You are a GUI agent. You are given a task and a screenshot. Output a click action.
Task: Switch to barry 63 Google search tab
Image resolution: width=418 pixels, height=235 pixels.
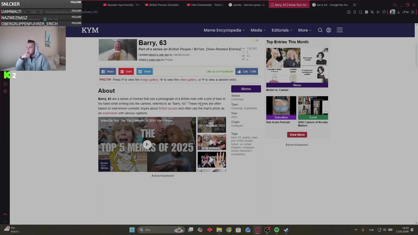(x=330, y=5)
